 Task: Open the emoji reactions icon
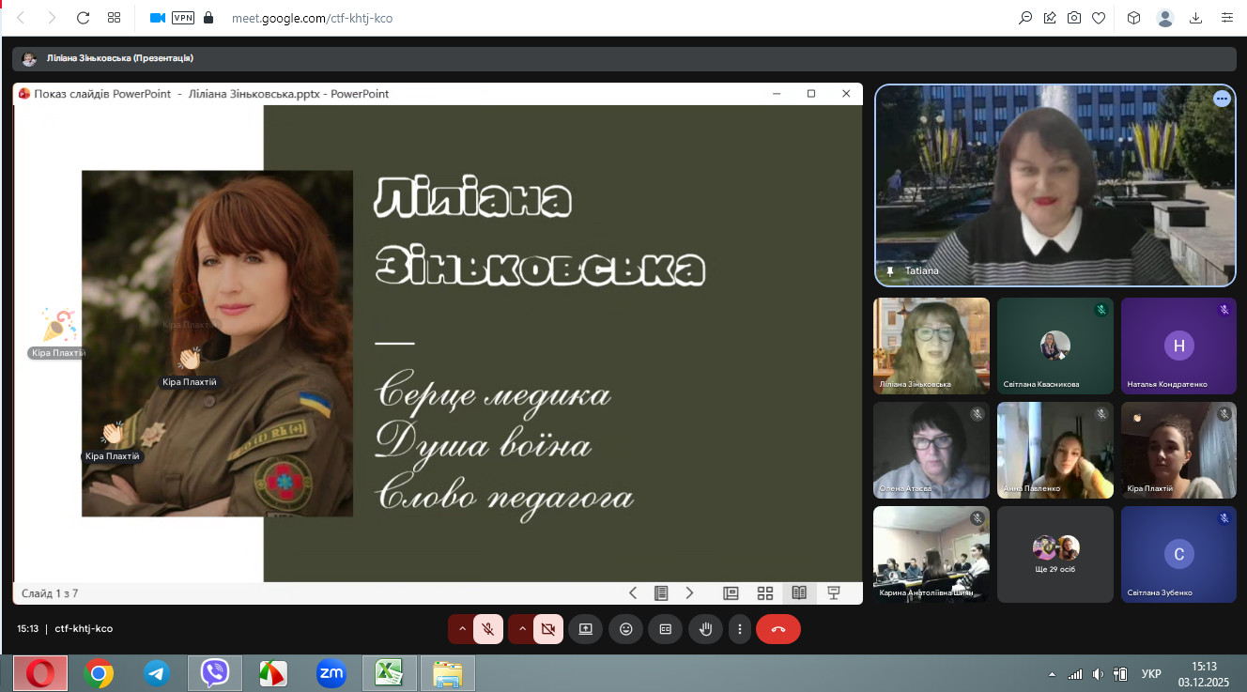click(x=626, y=629)
